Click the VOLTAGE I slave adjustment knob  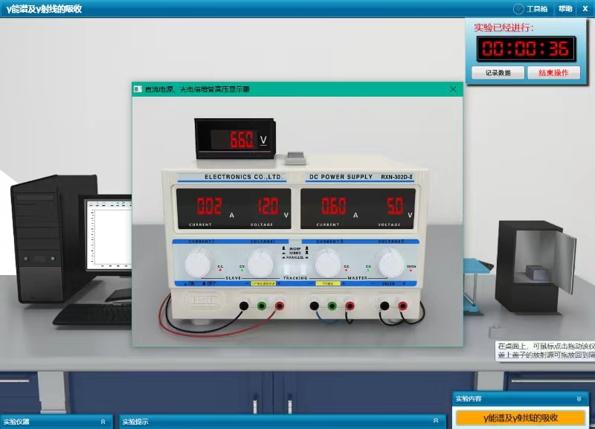coord(261,262)
